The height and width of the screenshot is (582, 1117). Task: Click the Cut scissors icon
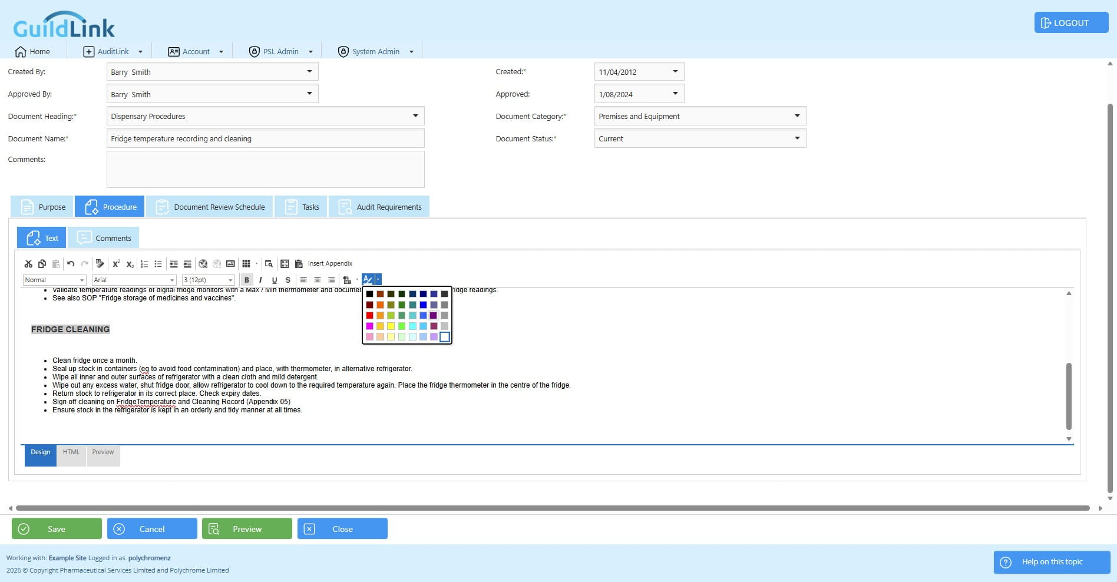(x=28, y=264)
